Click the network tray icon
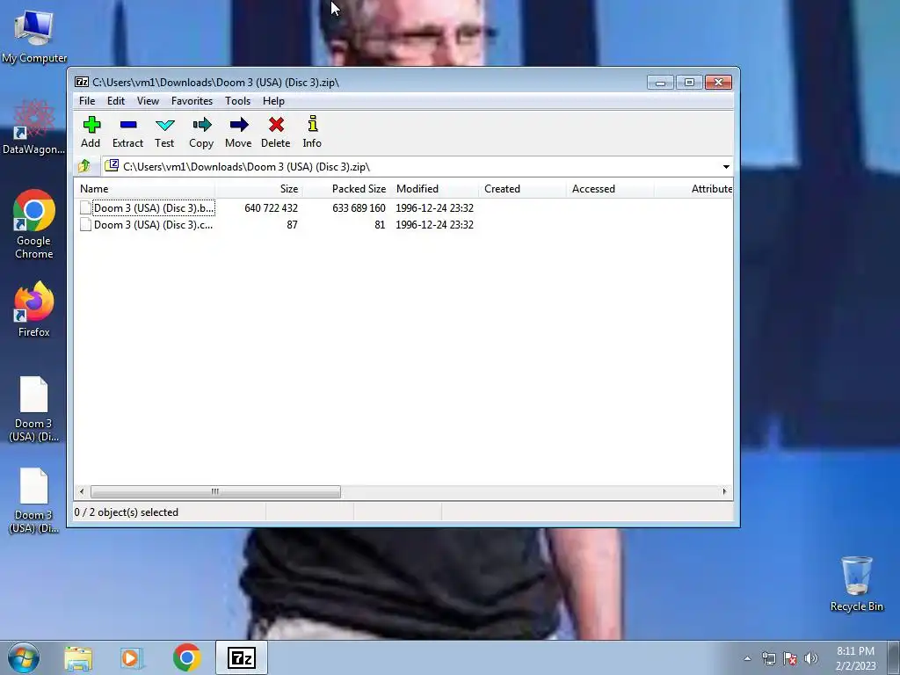 768,658
